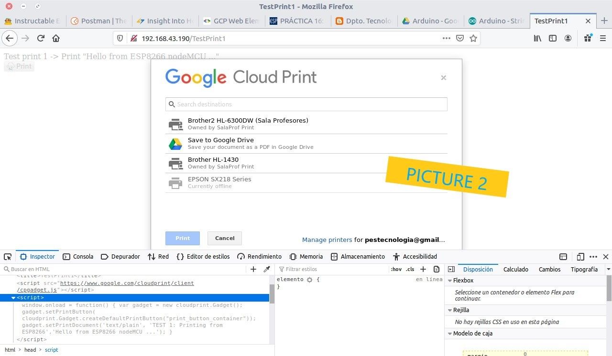The height and width of the screenshot is (356, 612).
Task: Toggle the sidebars icon in Firefox toolbar
Action: [x=553, y=38]
